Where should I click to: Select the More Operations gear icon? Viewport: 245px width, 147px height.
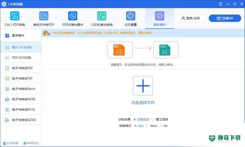click(x=160, y=16)
